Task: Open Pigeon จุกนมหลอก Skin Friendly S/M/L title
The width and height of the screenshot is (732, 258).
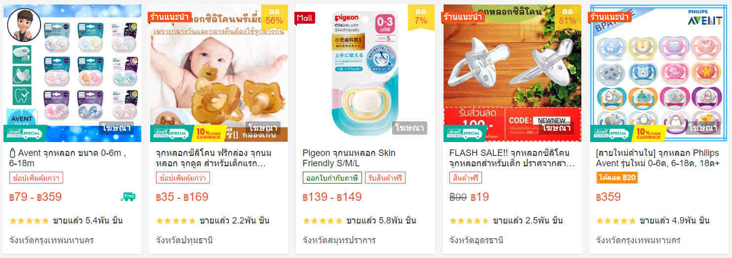Action: [349, 158]
